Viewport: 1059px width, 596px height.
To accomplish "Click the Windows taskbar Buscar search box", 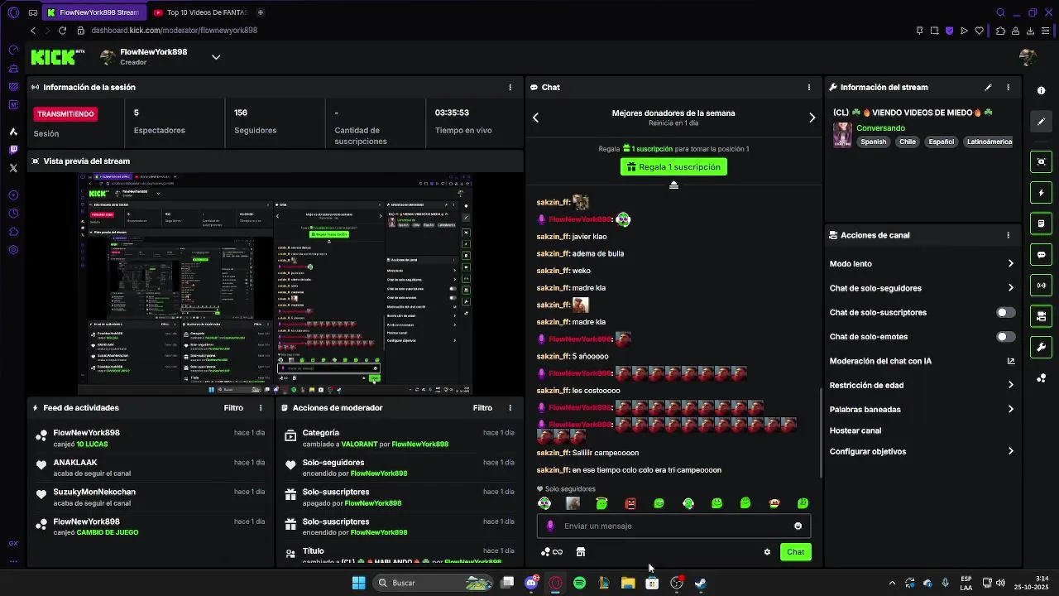I will coord(433,583).
